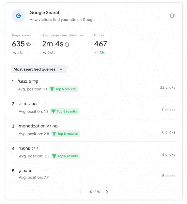The width and height of the screenshot is (187, 204).
Task: Click the '11 clicks' value
Action: (x=168, y=110)
